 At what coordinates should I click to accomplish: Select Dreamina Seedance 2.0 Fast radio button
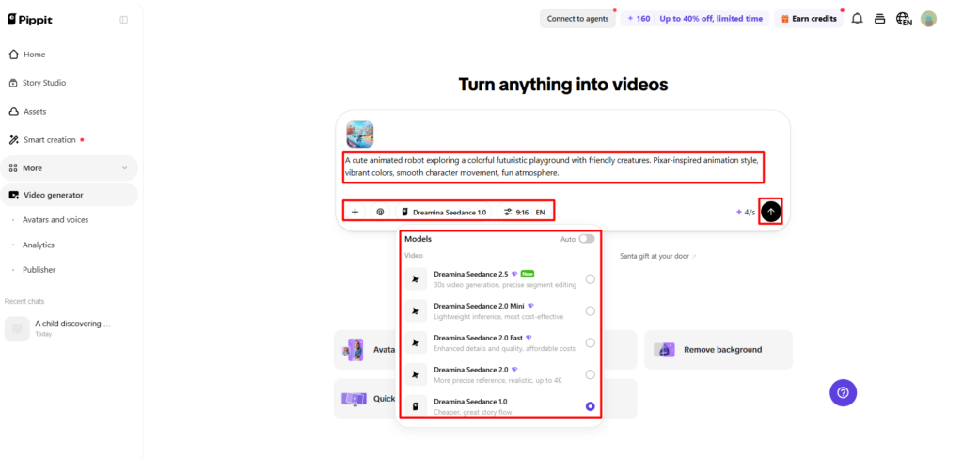tap(590, 343)
